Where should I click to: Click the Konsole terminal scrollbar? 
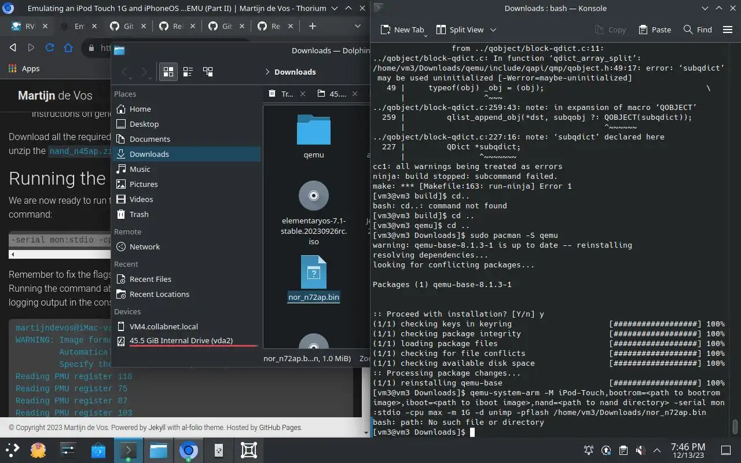735,427
